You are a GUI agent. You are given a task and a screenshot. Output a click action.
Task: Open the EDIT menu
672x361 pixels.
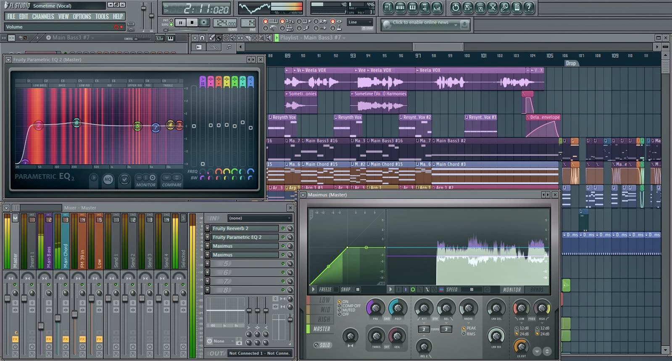(24, 16)
